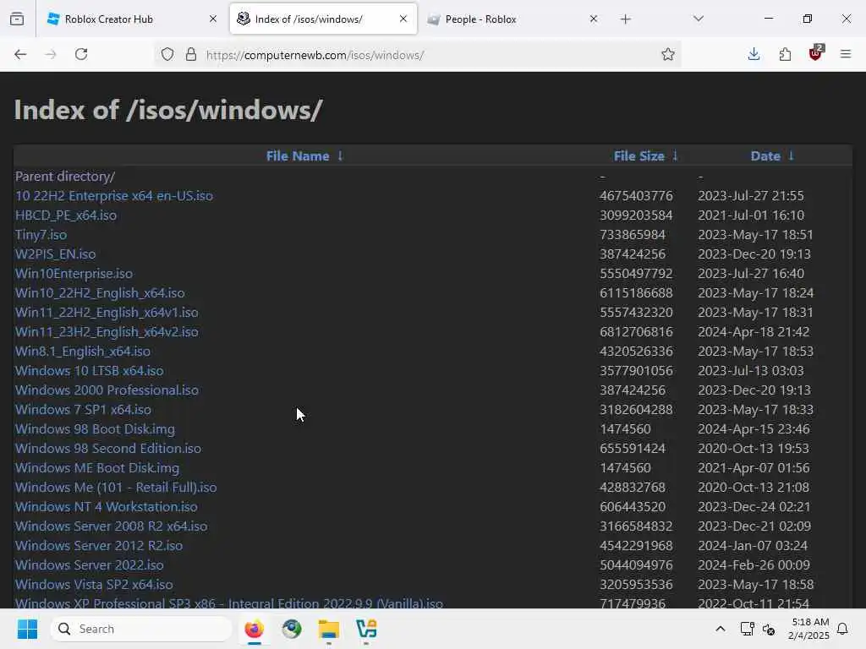
Task: Show hidden system tray icons
Action: (721, 629)
